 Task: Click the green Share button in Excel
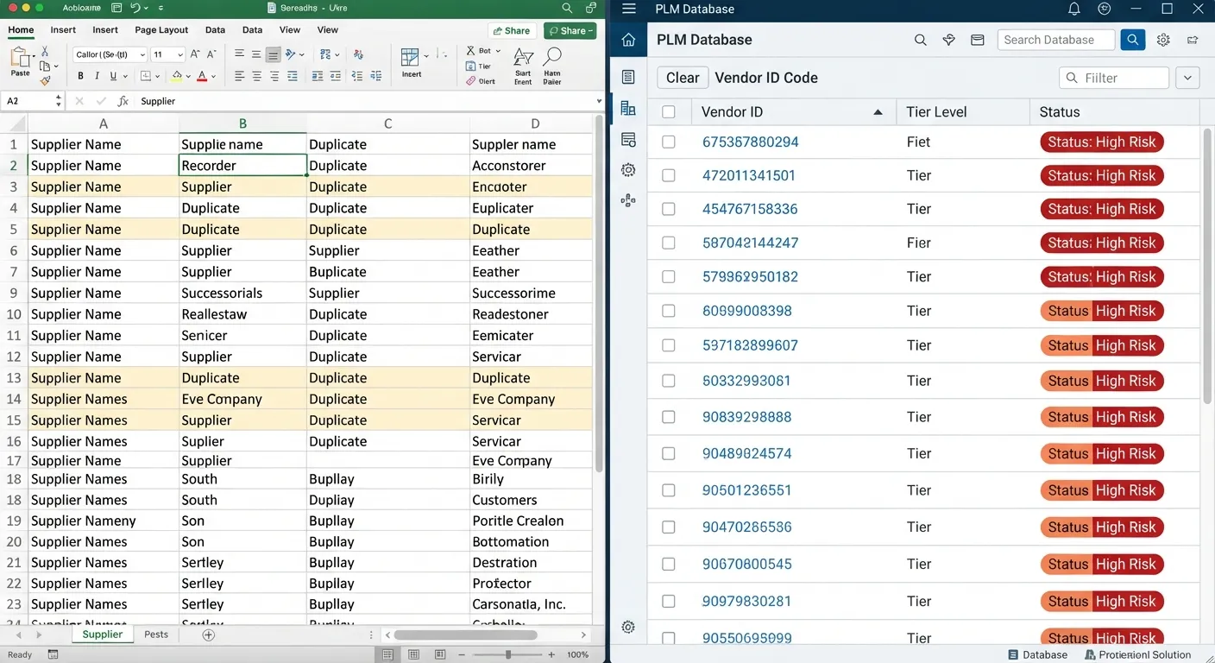(x=570, y=30)
